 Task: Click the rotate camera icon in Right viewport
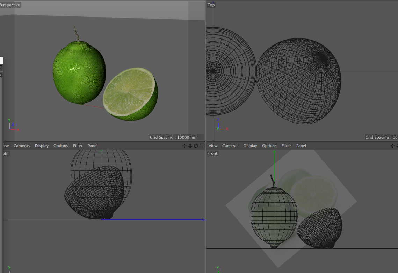tap(196, 146)
